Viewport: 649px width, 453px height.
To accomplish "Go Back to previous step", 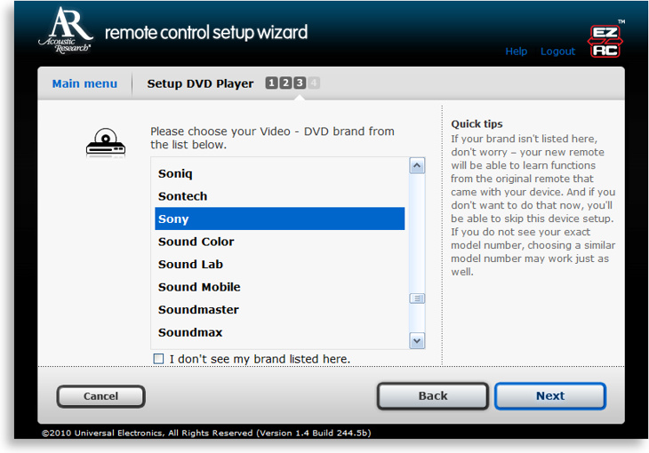I will pos(433,396).
